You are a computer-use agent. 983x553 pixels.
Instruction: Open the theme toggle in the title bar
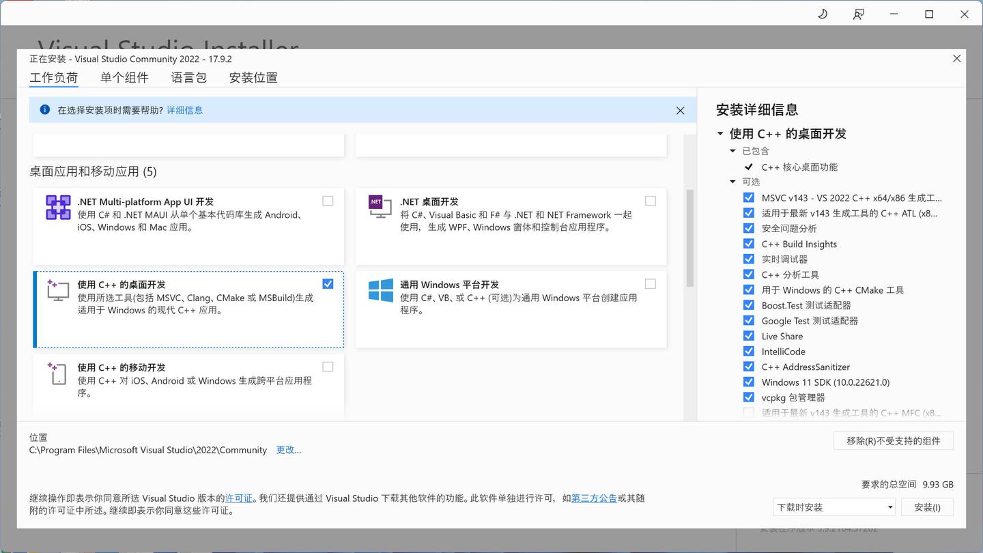[822, 14]
